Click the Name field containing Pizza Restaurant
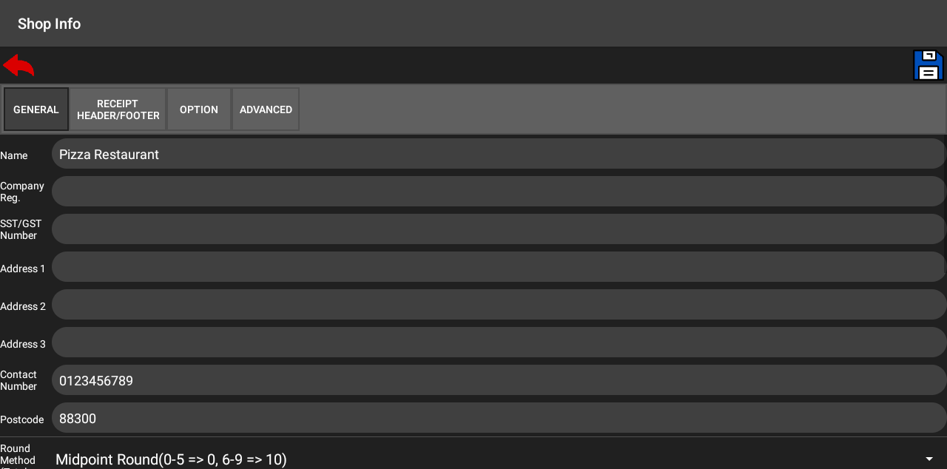947x469 pixels. (498, 154)
